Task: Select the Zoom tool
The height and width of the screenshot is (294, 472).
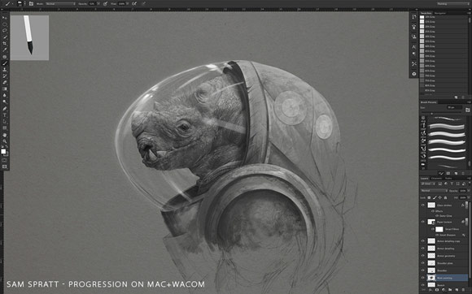Action: (x=5, y=141)
